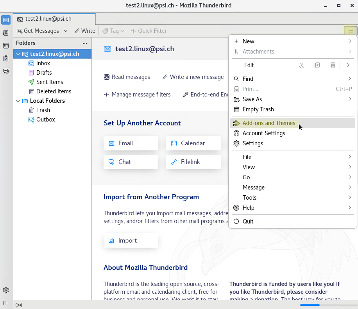358x309 pixels.
Task: Click Read messages link
Action: (x=127, y=77)
